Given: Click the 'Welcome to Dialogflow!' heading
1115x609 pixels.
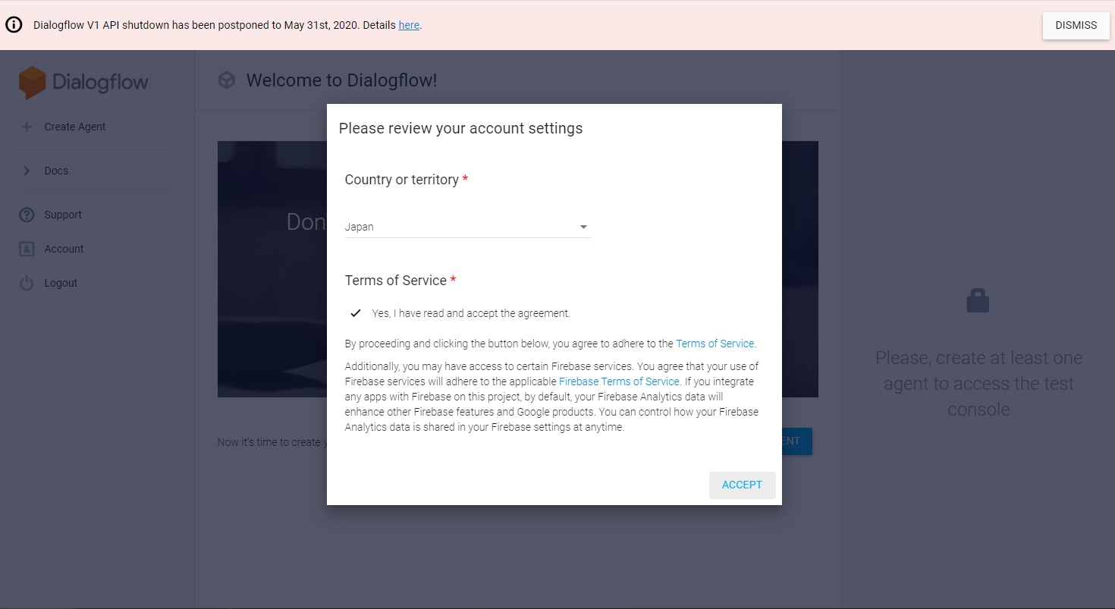Looking at the screenshot, I should (x=341, y=80).
